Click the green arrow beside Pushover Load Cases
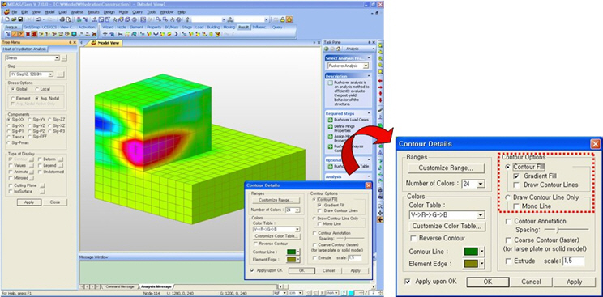The height and width of the screenshot is (297, 603). [331, 120]
